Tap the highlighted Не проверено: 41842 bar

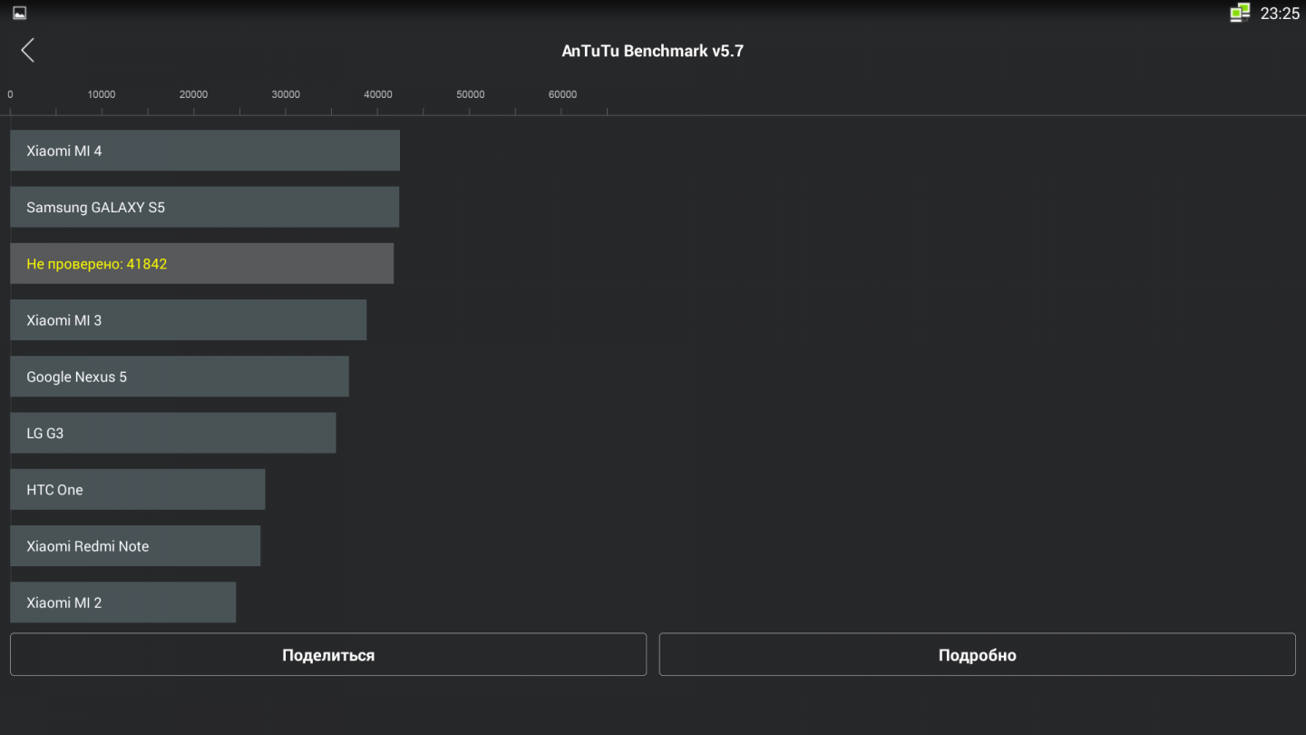click(201, 264)
